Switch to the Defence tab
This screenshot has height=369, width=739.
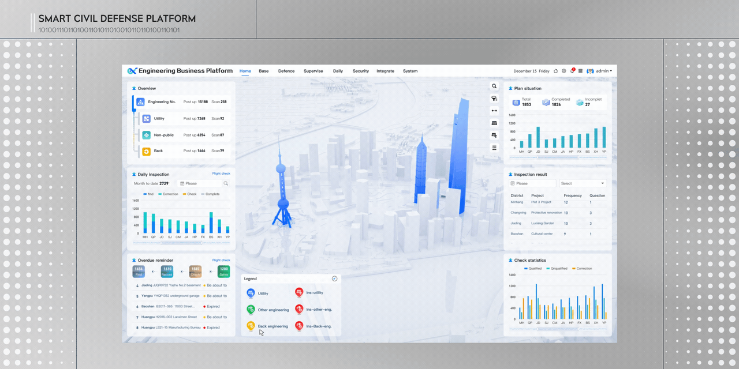click(x=286, y=71)
